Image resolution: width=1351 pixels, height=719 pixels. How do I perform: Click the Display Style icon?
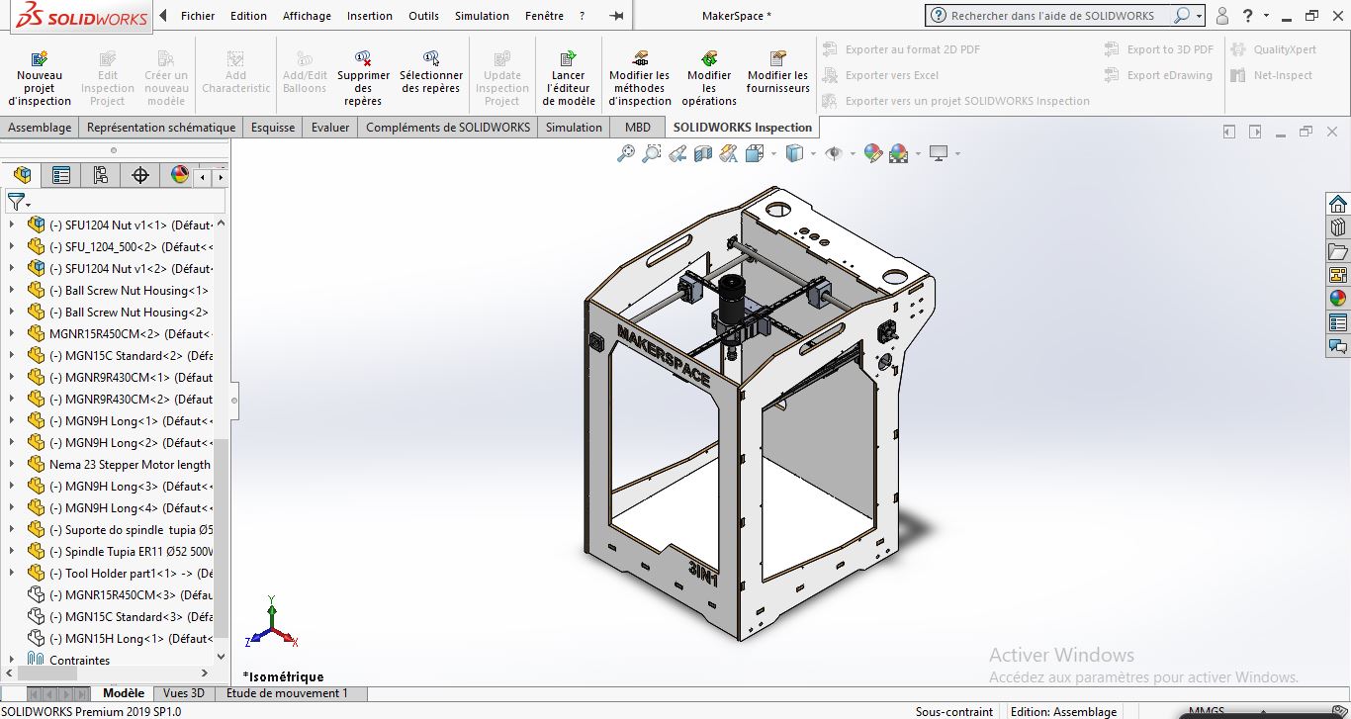793,153
